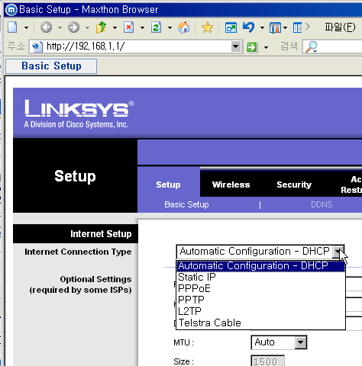The width and height of the screenshot is (362, 366).
Task: Expand the toolbar overflow chevron
Action: pyautogui.click(x=308, y=27)
